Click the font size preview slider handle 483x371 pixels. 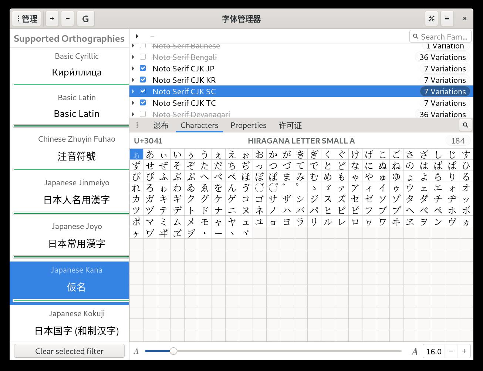click(173, 351)
